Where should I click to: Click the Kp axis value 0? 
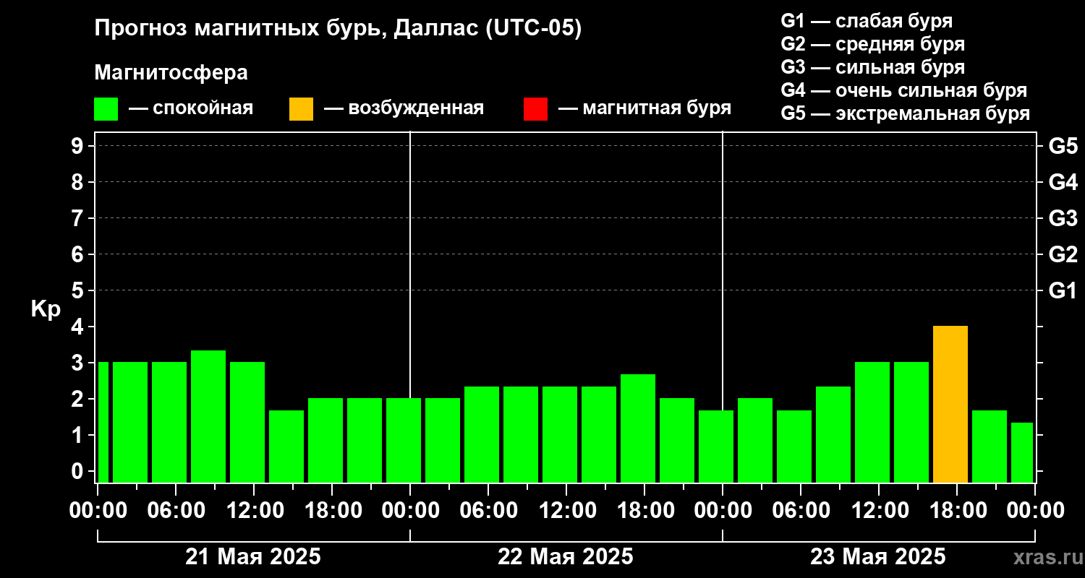79,471
